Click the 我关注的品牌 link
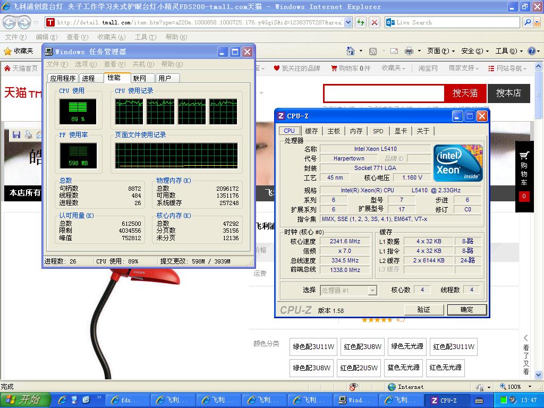Viewport: 544px width, 408px height. [296, 69]
